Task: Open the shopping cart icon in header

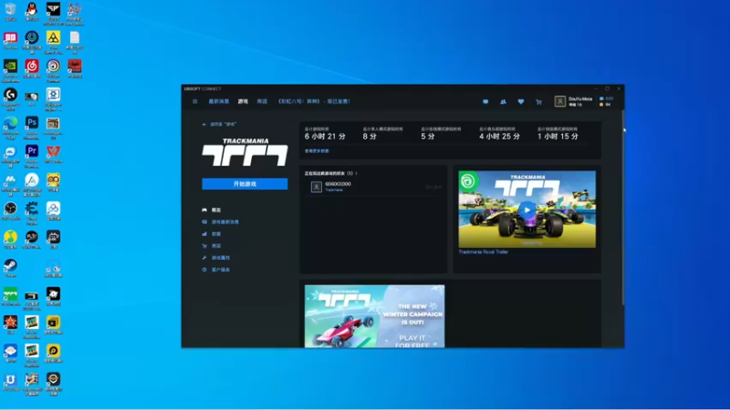Action: coord(538,101)
